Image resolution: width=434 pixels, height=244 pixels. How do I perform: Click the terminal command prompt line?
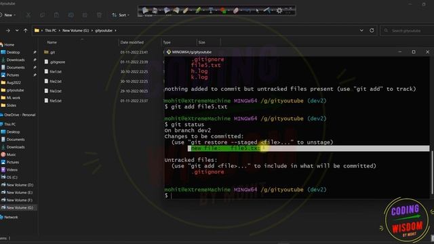click(296, 196)
